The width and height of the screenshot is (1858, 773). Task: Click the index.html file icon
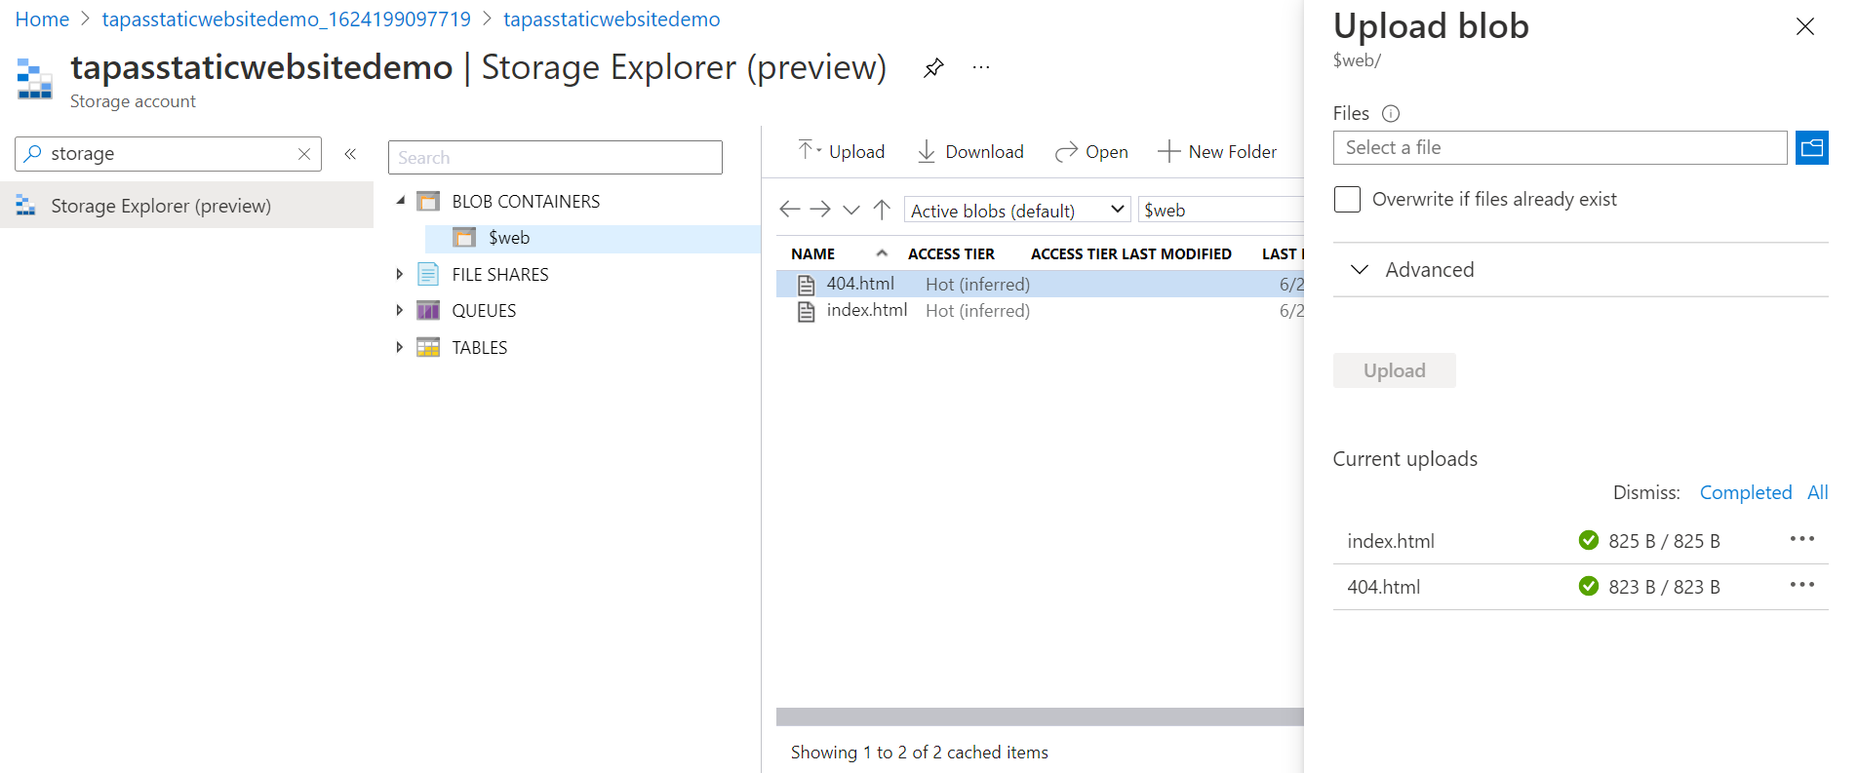tap(806, 311)
